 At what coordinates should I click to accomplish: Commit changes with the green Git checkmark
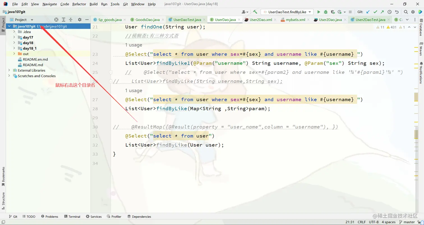pos(375,12)
